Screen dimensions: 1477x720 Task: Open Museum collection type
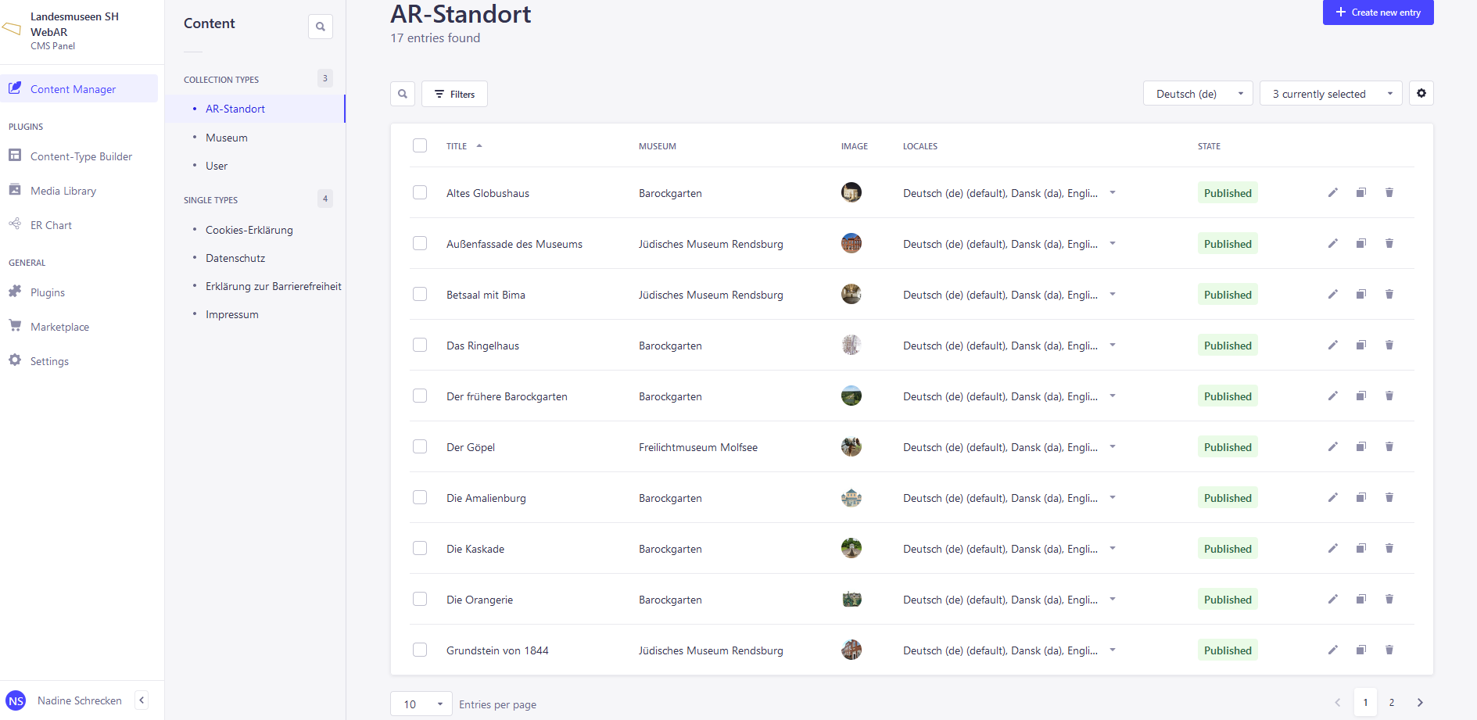[227, 138]
